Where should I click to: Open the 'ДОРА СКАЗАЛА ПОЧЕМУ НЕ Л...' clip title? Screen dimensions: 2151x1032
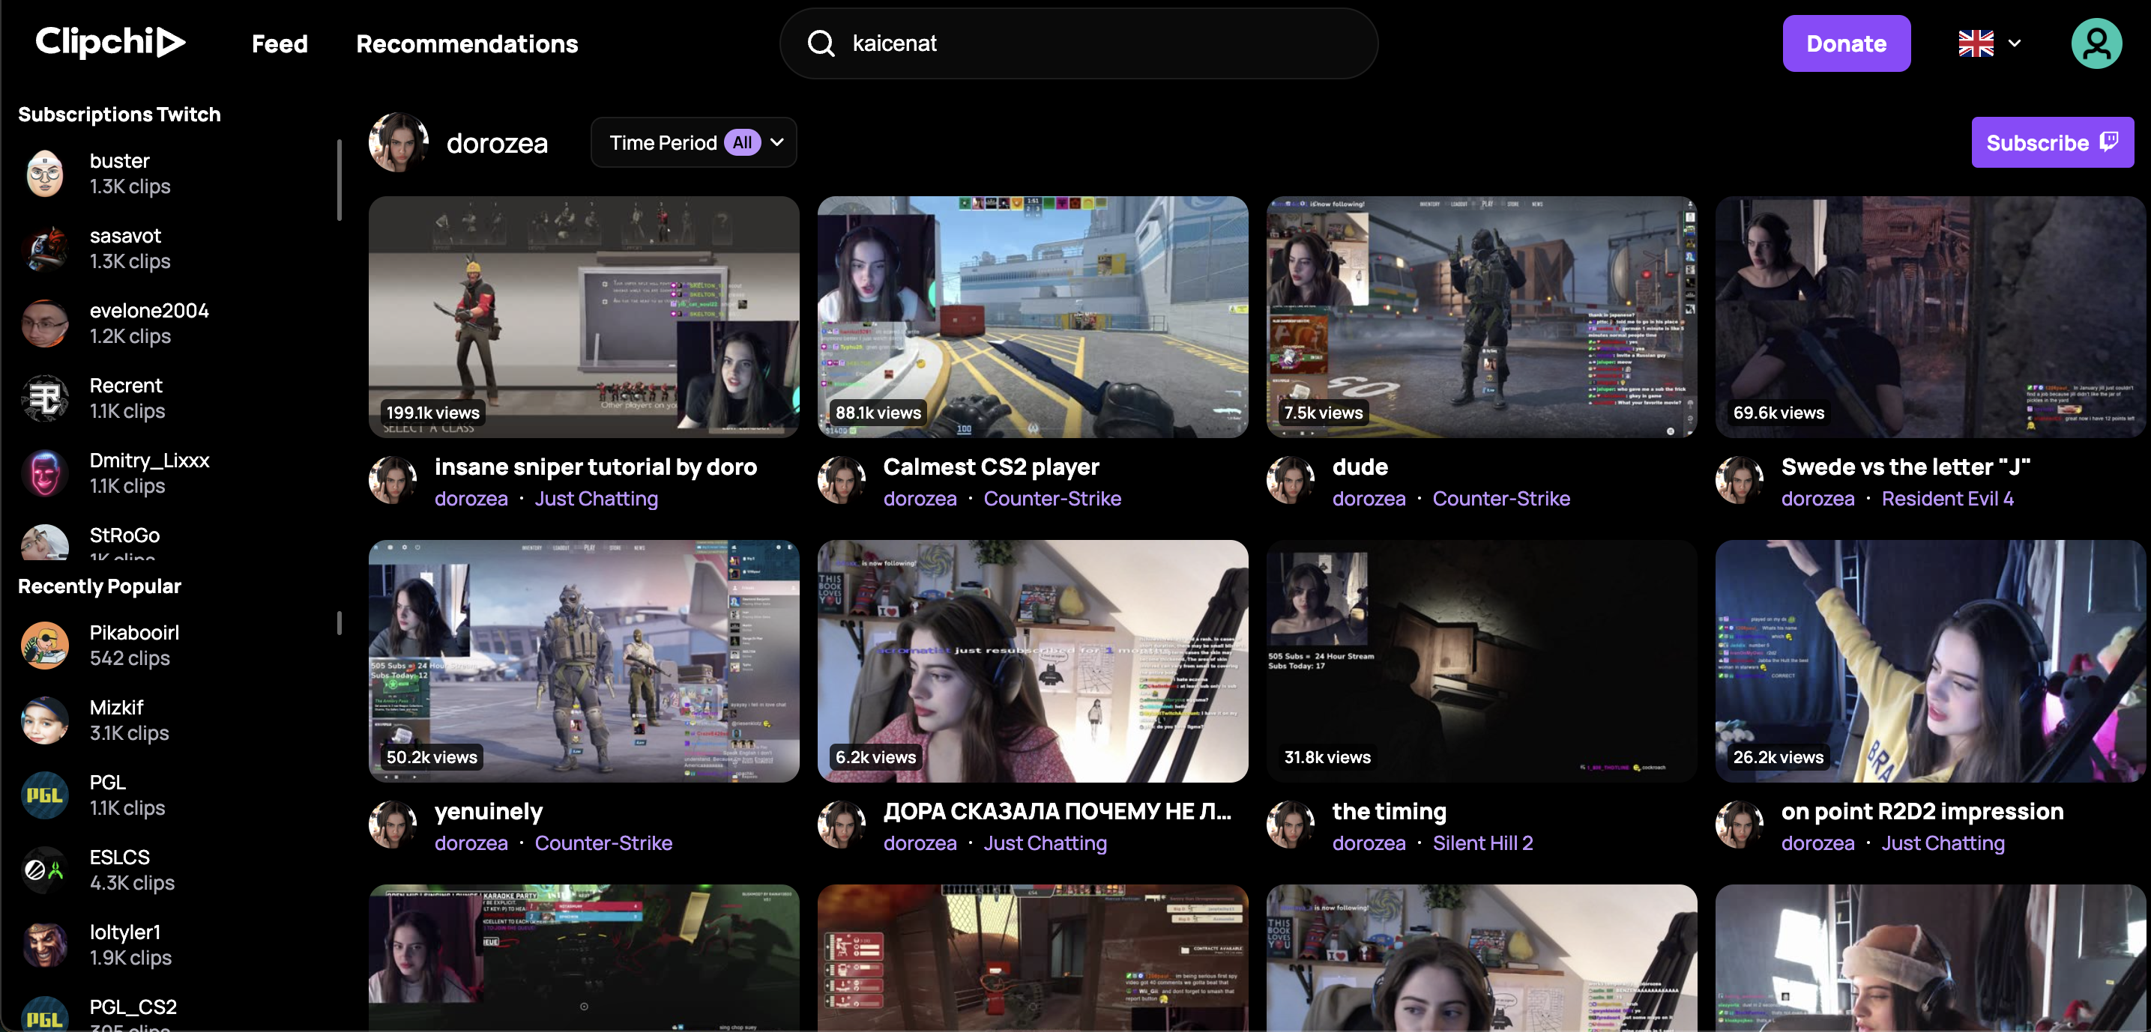[1057, 811]
